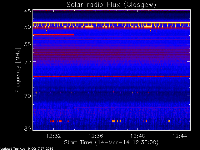Click the 70 frequency tick label
The height and width of the screenshot is (150, 200).
click(27, 96)
